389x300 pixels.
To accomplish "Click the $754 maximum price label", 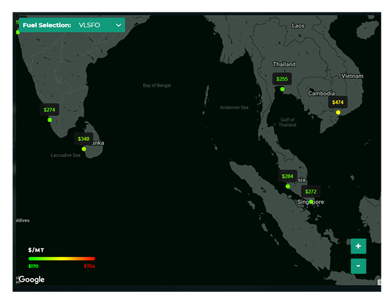I will click(x=89, y=266).
